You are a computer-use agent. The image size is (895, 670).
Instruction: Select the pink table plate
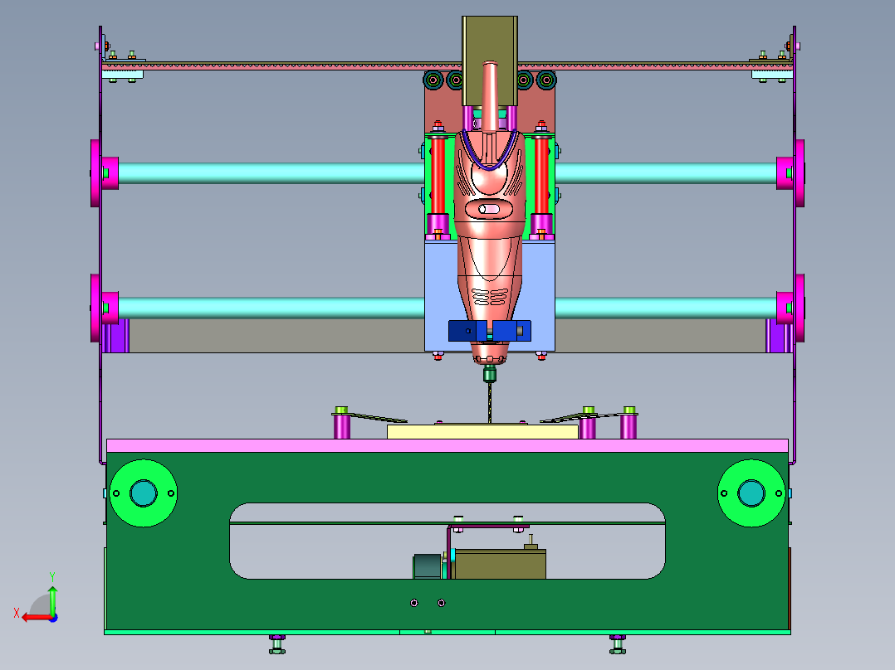[x=447, y=445]
